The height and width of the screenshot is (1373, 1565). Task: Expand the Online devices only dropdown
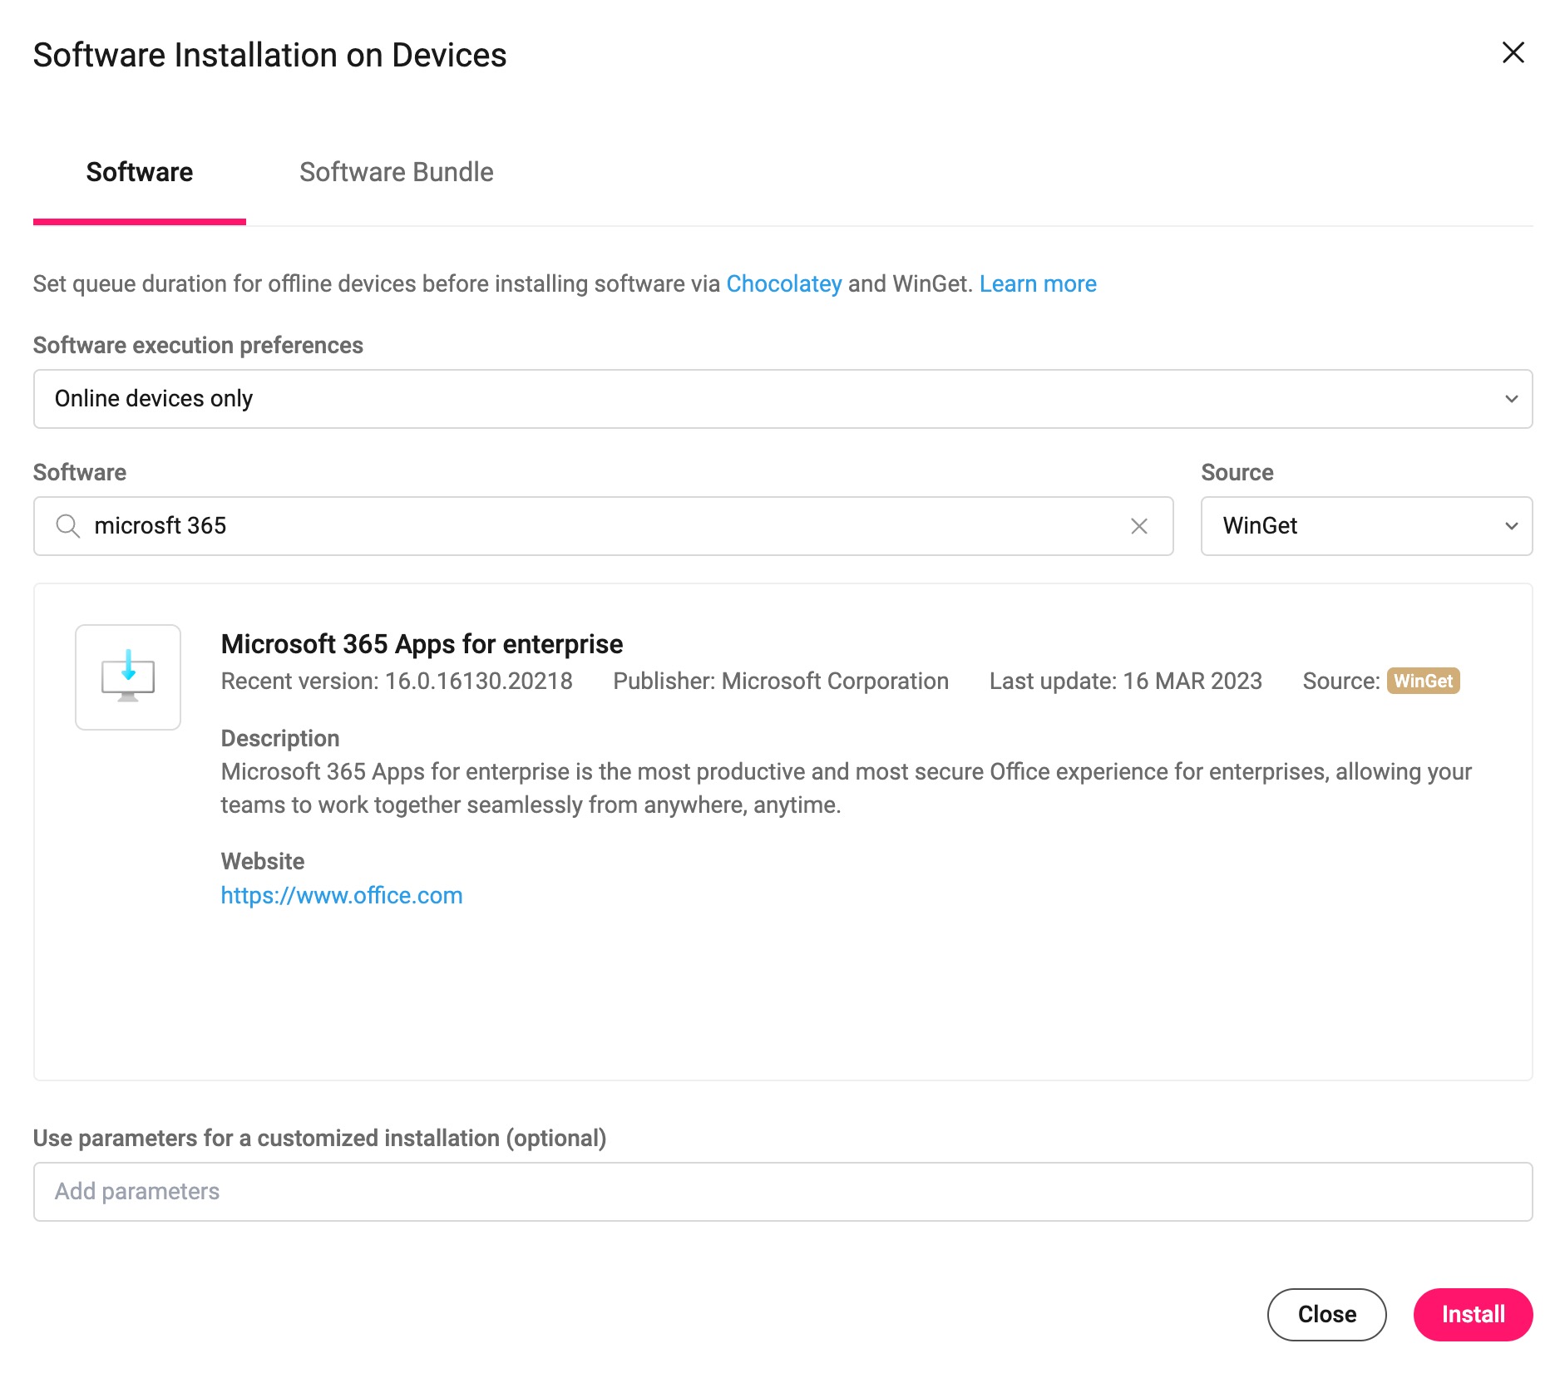(782, 399)
